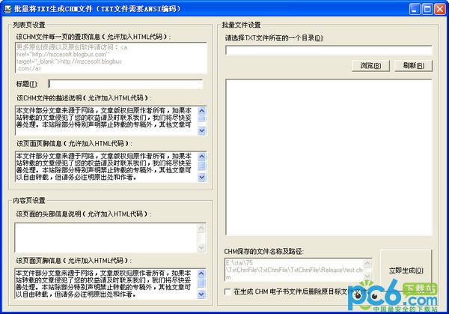Click the CHM保存的文件名称及路径 label
The width and height of the screenshot is (449, 314).
tap(263, 252)
